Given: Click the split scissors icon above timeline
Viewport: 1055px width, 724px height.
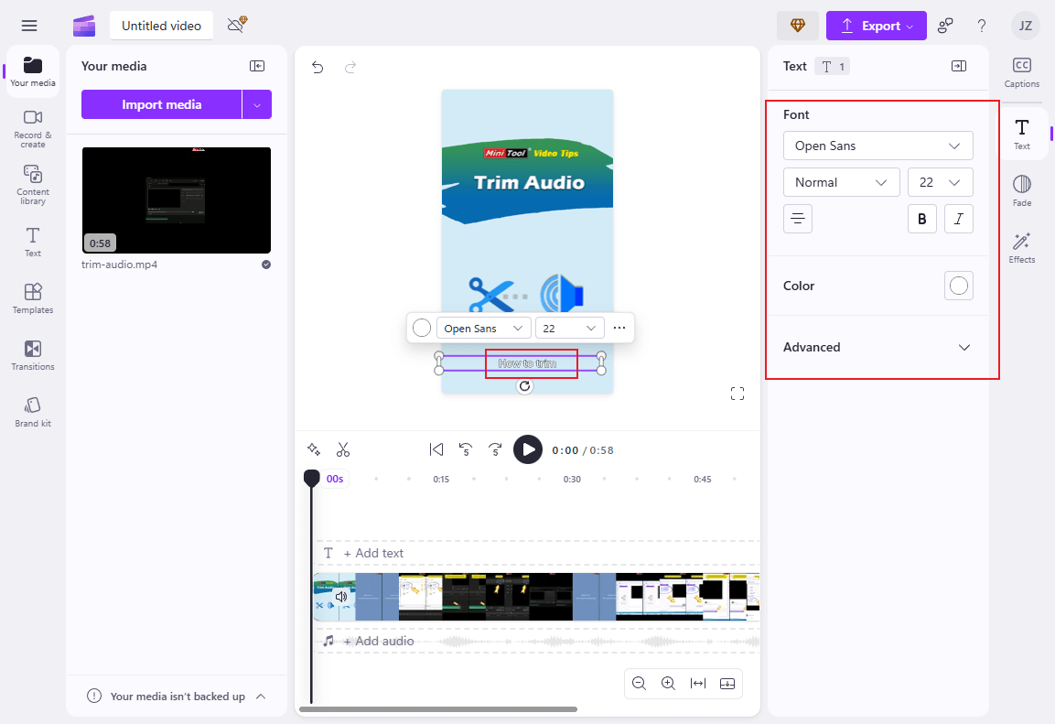Looking at the screenshot, I should click(343, 449).
